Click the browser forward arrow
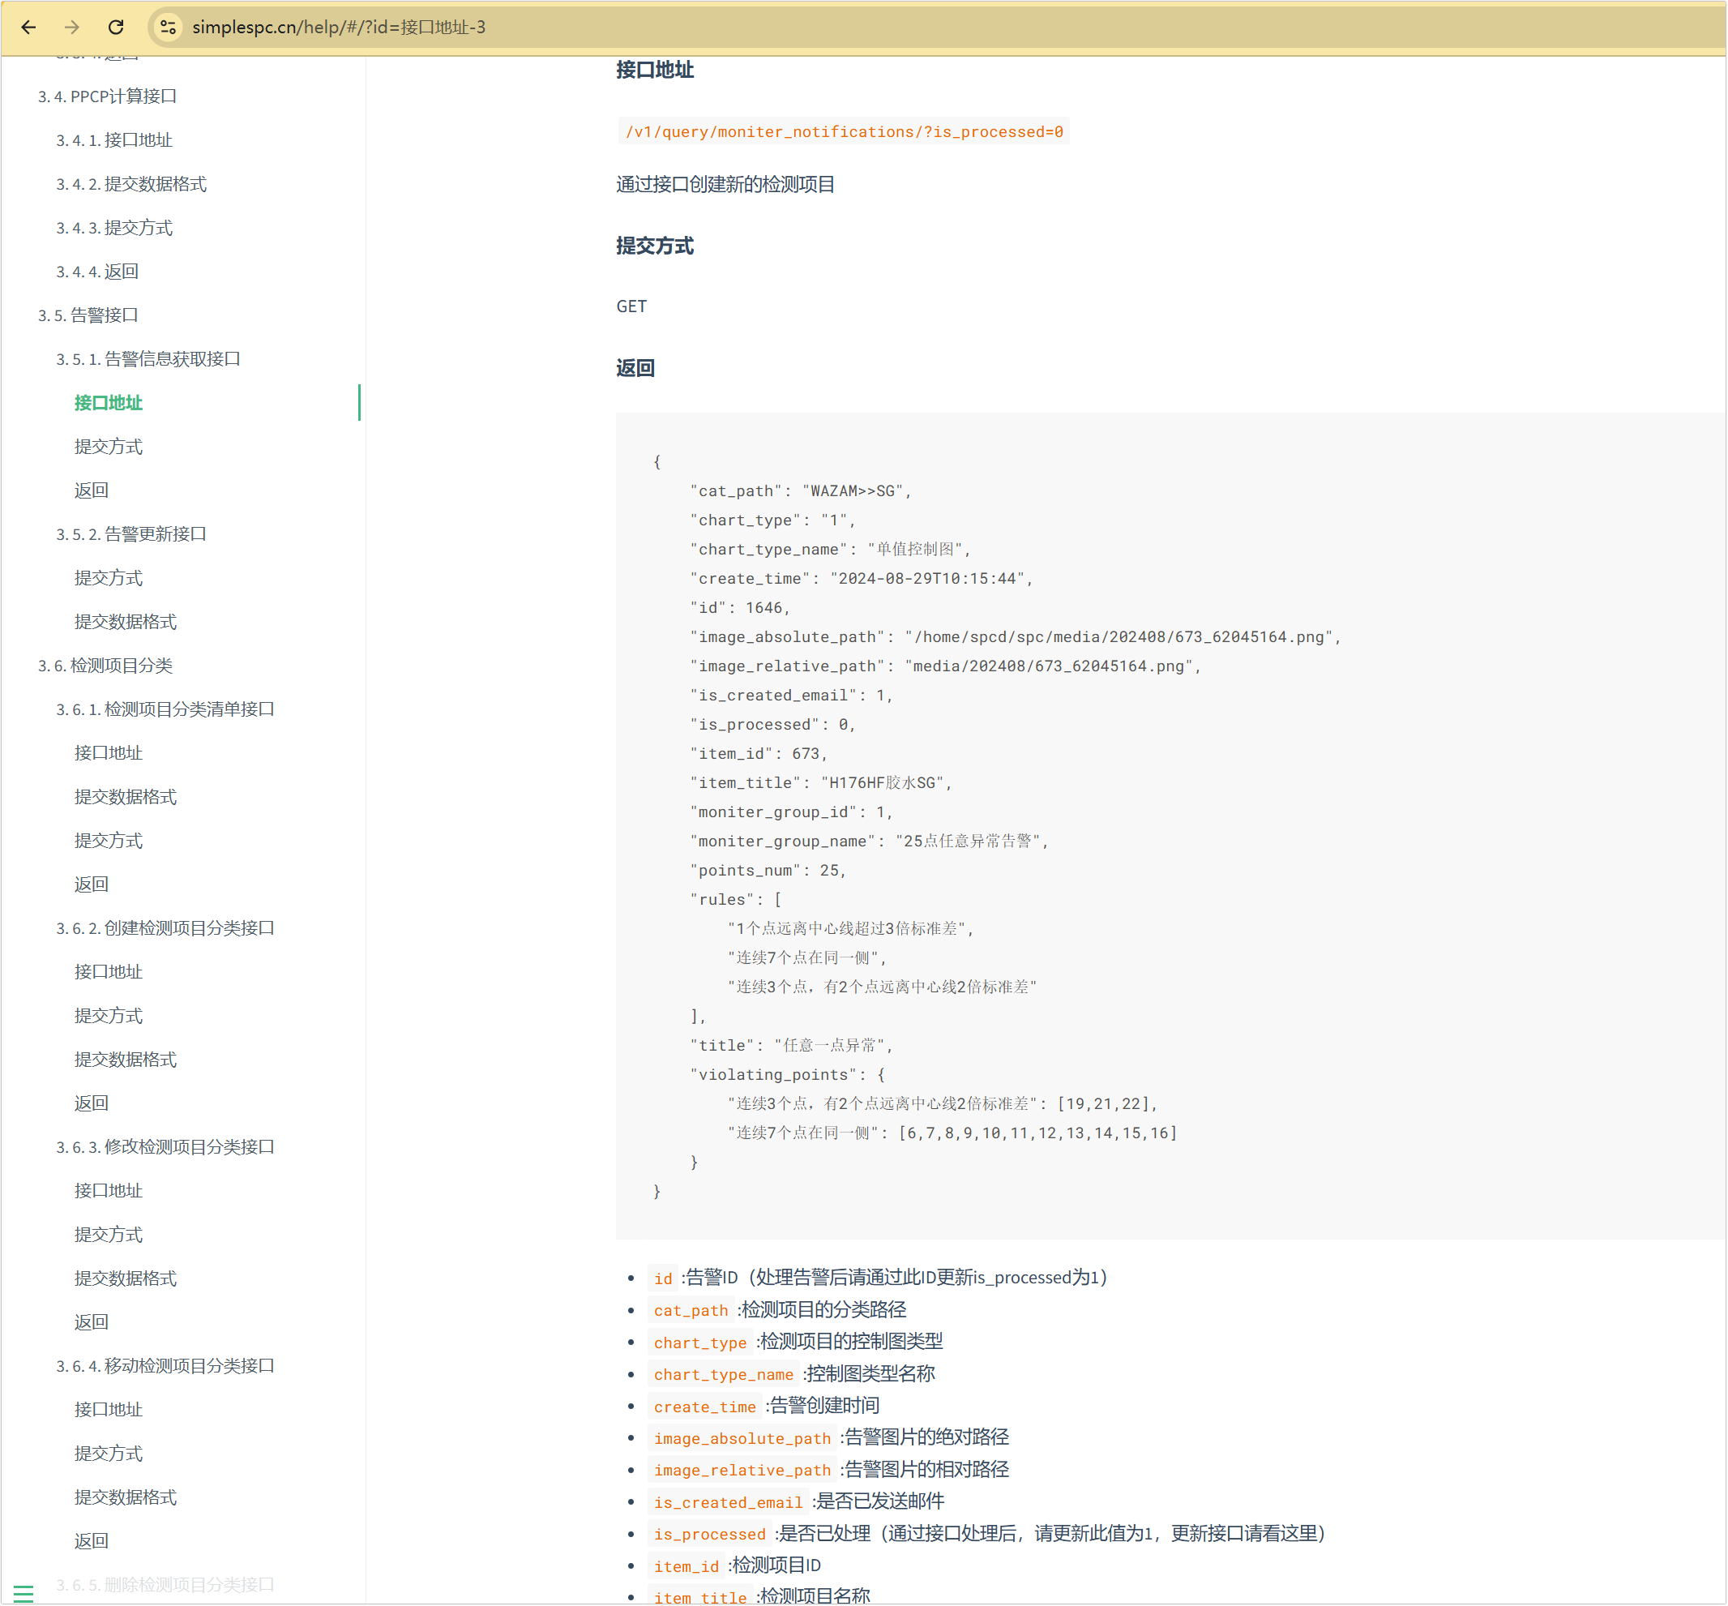The width and height of the screenshot is (1728, 1606). pos(72,27)
